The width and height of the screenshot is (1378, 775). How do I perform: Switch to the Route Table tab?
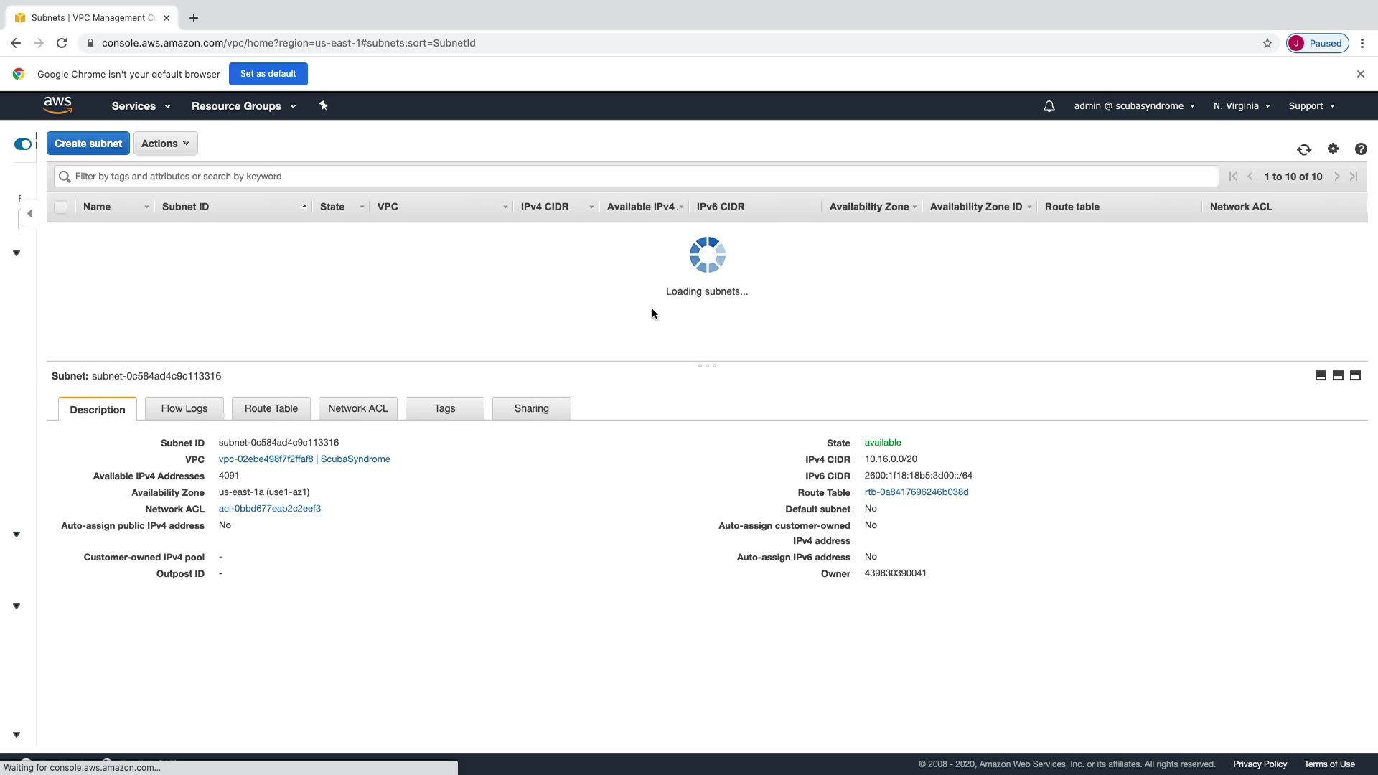point(271,408)
